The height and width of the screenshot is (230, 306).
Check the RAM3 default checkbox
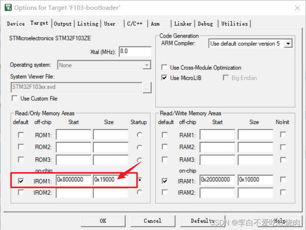coord(165,159)
